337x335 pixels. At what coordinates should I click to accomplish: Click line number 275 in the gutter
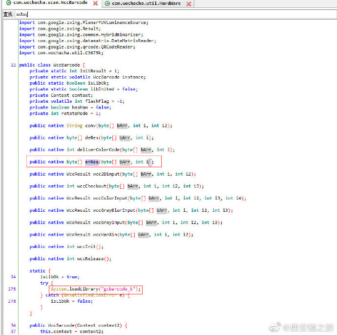click(12, 289)
